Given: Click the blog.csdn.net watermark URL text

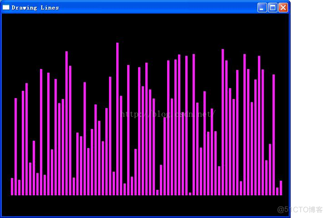Looking at the screenshot, I should pyautogui.click(x=167, y=114).
